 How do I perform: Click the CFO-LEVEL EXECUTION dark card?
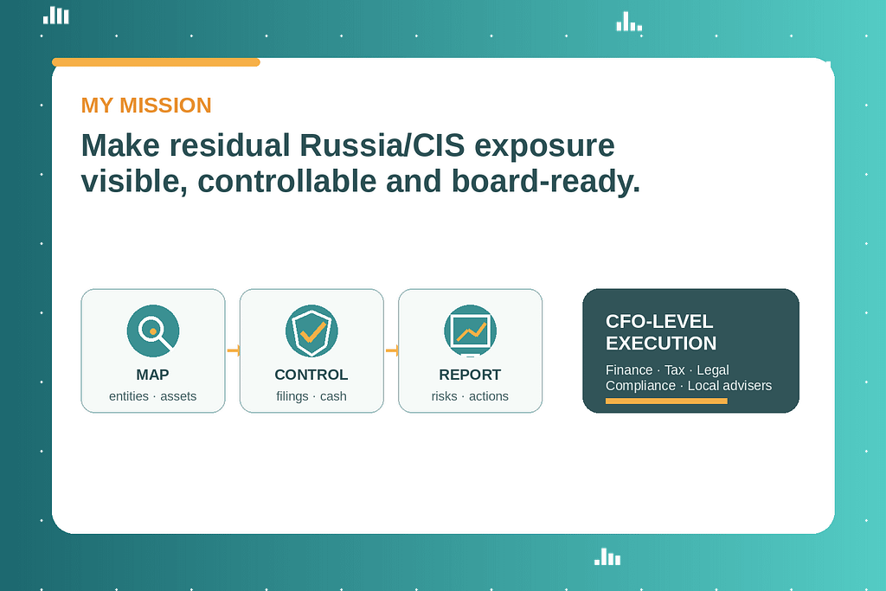click(690, 350)
